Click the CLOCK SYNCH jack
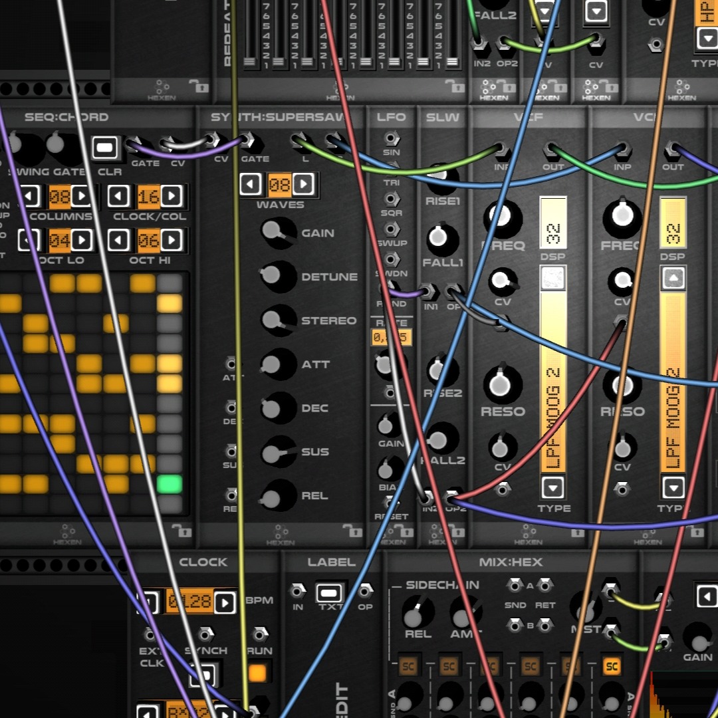 205,635
